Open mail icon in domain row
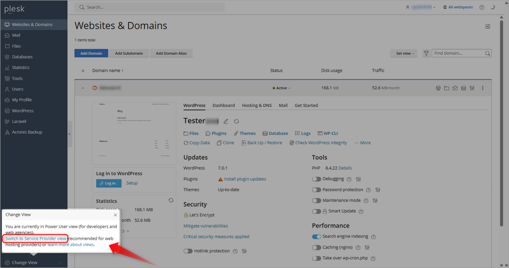 [x=455, y=88]
